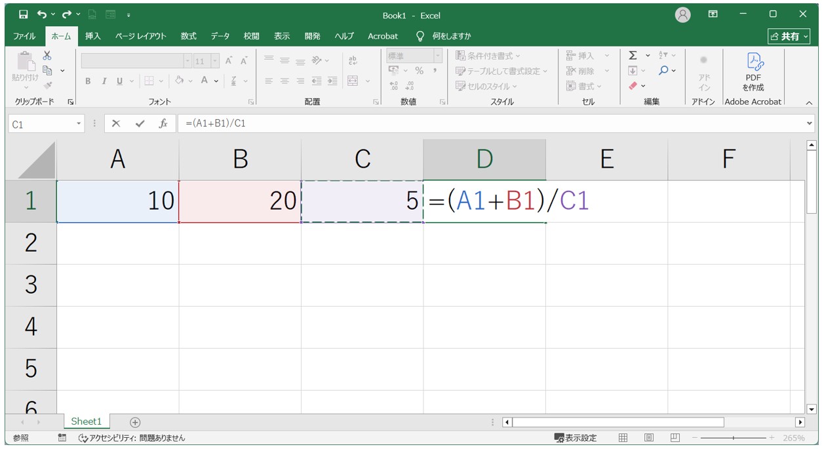
Task: Select Normal view icon in status bar
Action: pyautogui.click(x=623, y=438)
